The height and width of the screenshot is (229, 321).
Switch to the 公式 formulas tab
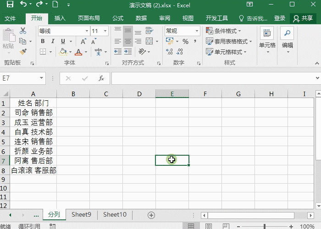(x=118, y=18)
